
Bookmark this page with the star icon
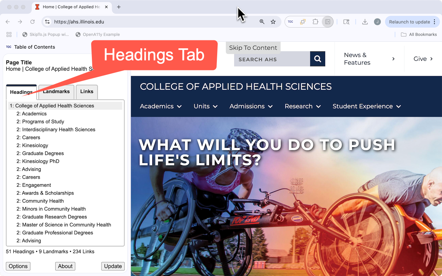[x=273, y=22]
